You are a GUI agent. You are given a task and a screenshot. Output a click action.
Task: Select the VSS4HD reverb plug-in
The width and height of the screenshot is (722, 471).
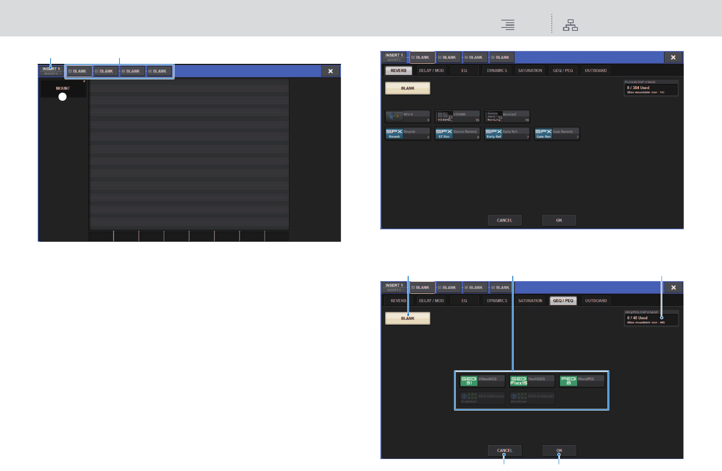(x=457, y=116)
